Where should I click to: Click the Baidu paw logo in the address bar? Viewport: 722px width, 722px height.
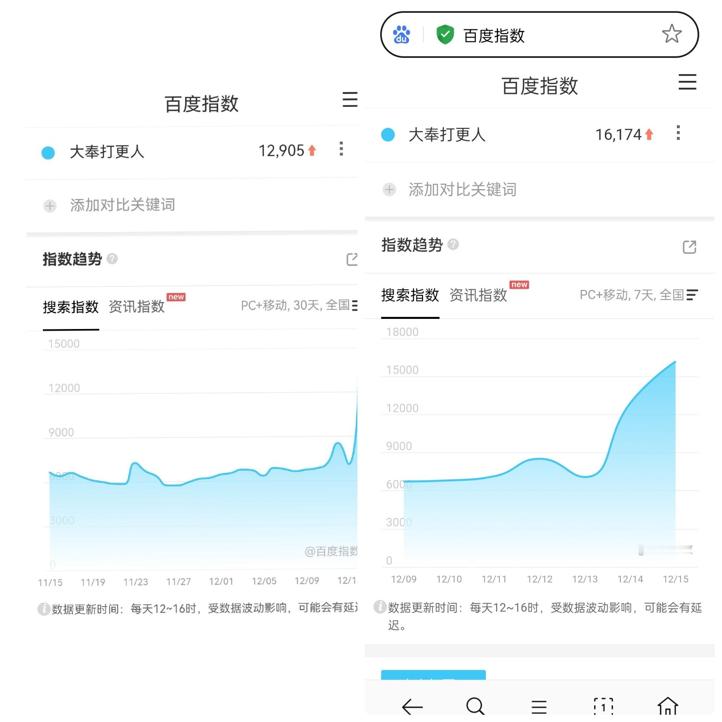[401, 35]
